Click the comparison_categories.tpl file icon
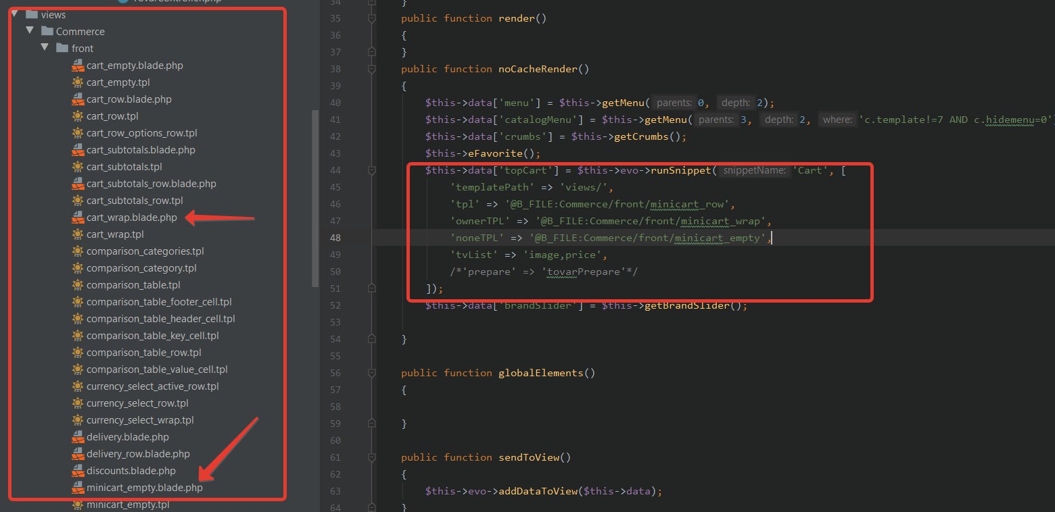Viewport: 1055px width, 512px height. point(78,251)
